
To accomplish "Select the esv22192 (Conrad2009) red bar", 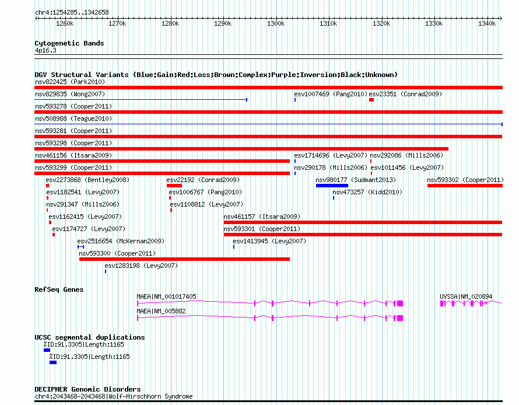I will [x=174, y=186].
